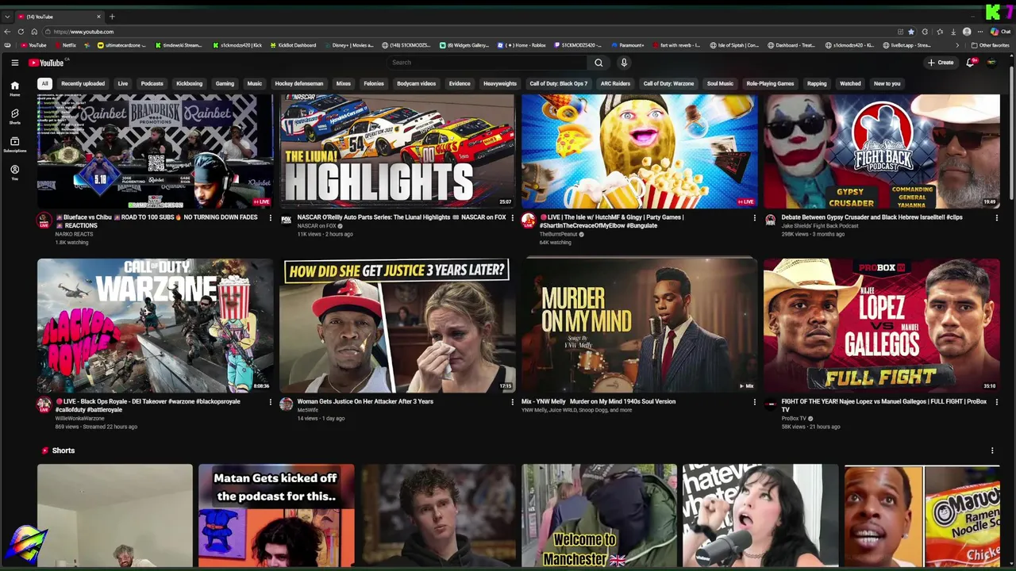Select the All filter chip

(45, 83)
